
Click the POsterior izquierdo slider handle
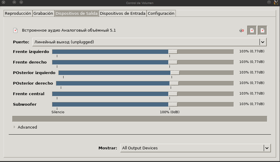(x=175, y=73)
